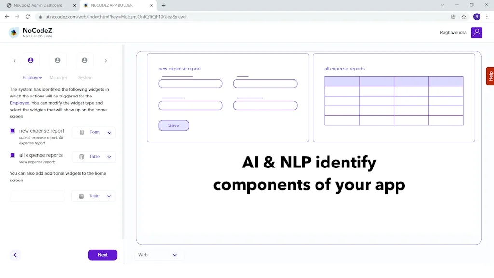The width and height of the screenshot is (494, 278).
Task: Select the Manager role icon
Action: coord(58,60)
